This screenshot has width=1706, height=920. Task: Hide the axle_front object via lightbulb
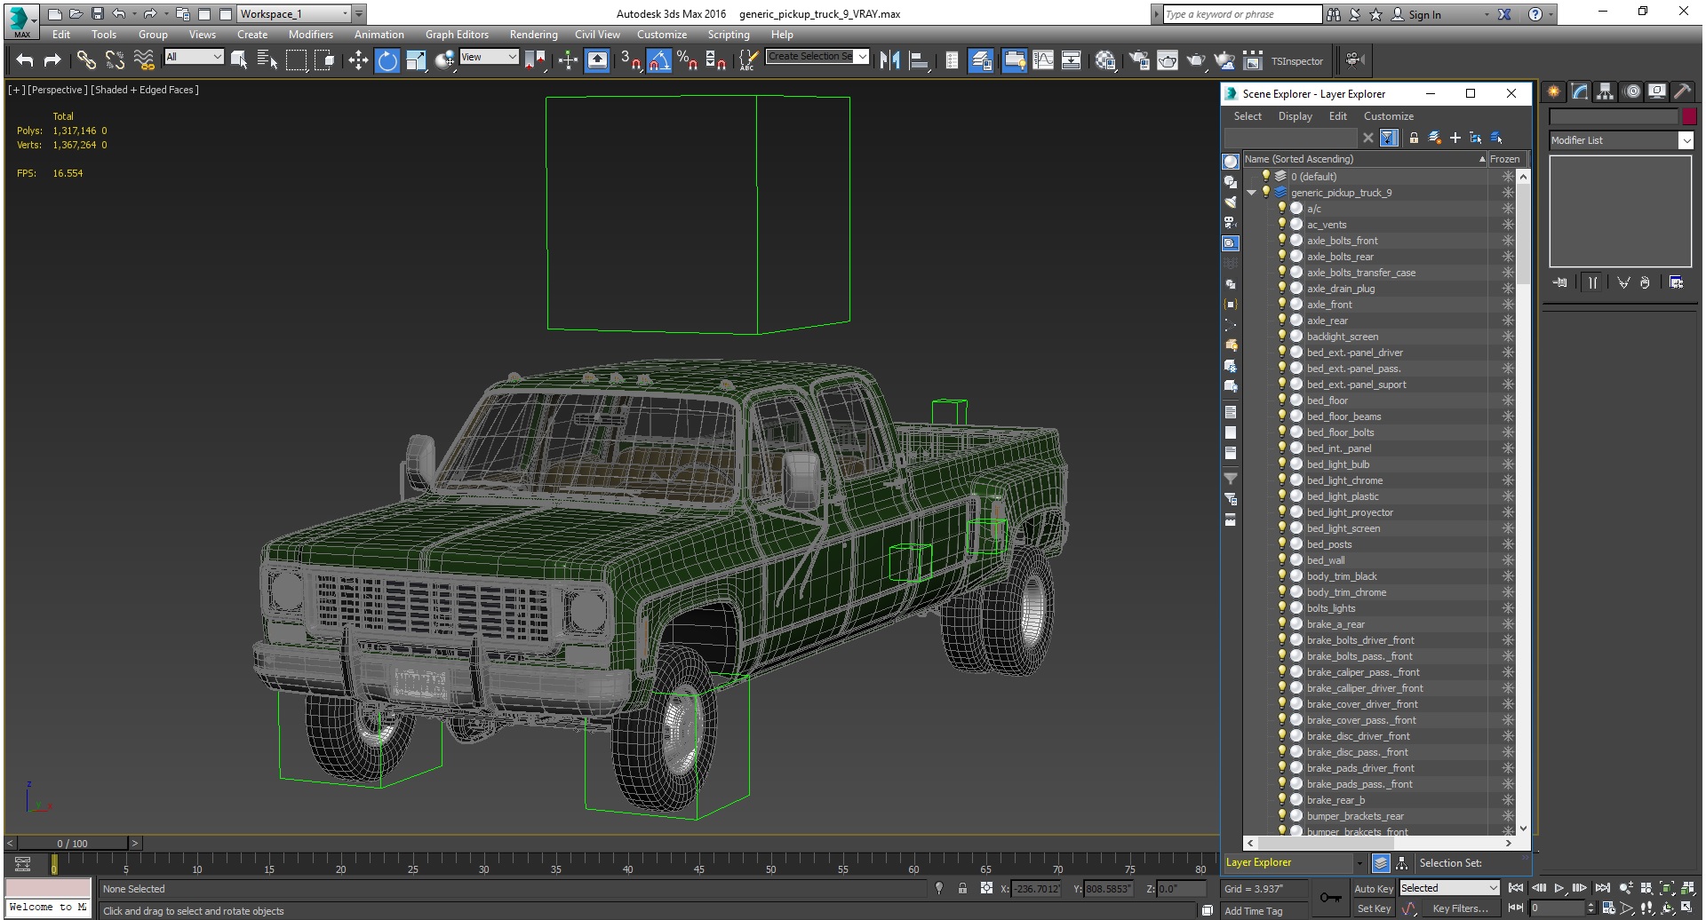1282,305
